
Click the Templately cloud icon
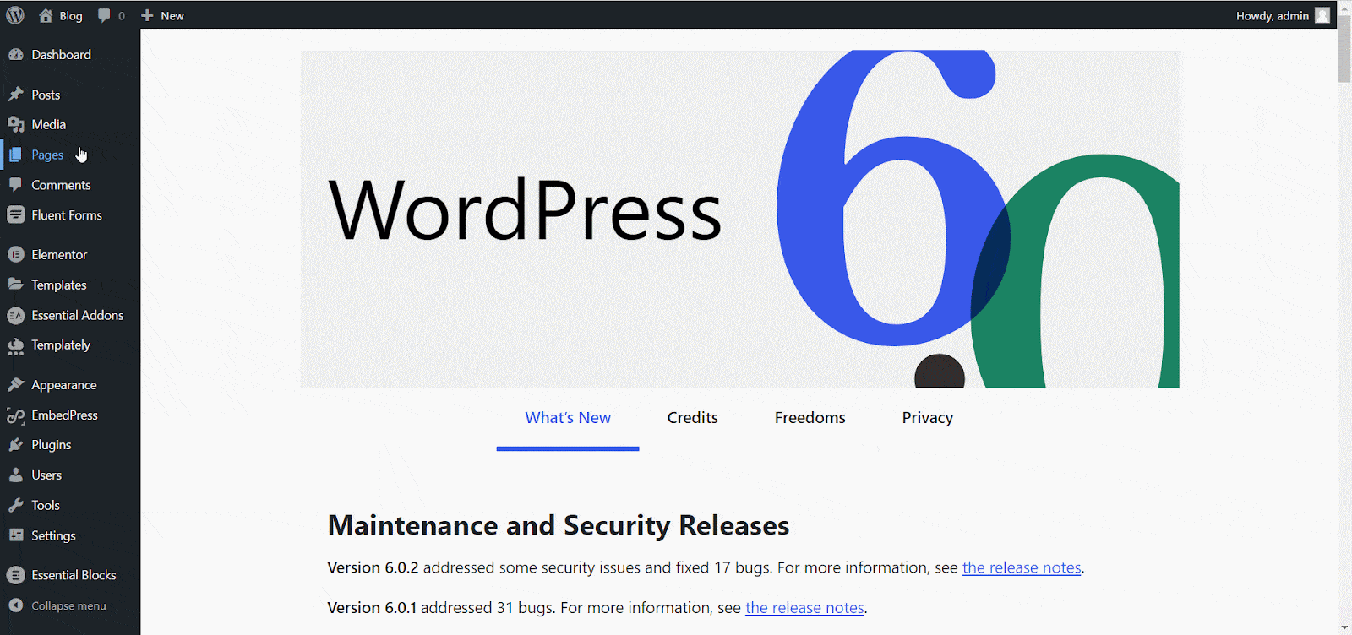click(x=15, y=345)
